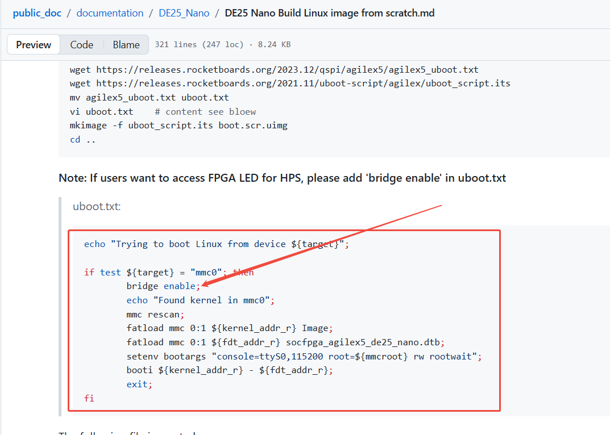
Task: Click the file name in the breadcrumb
Action: (x=330, y=13)
